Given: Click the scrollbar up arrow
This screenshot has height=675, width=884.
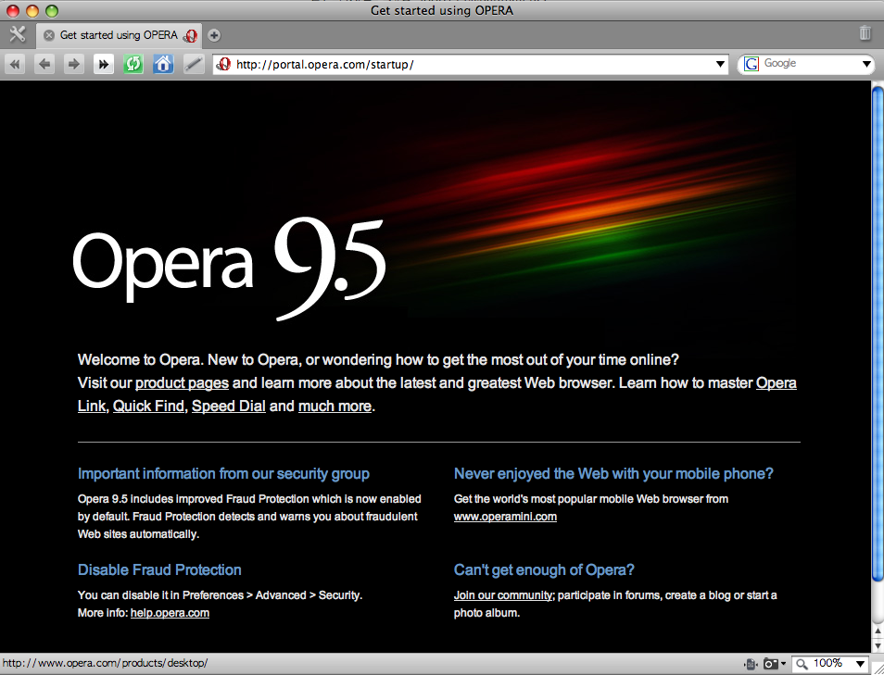Looking at the screenshot, I should click(878, 631).
